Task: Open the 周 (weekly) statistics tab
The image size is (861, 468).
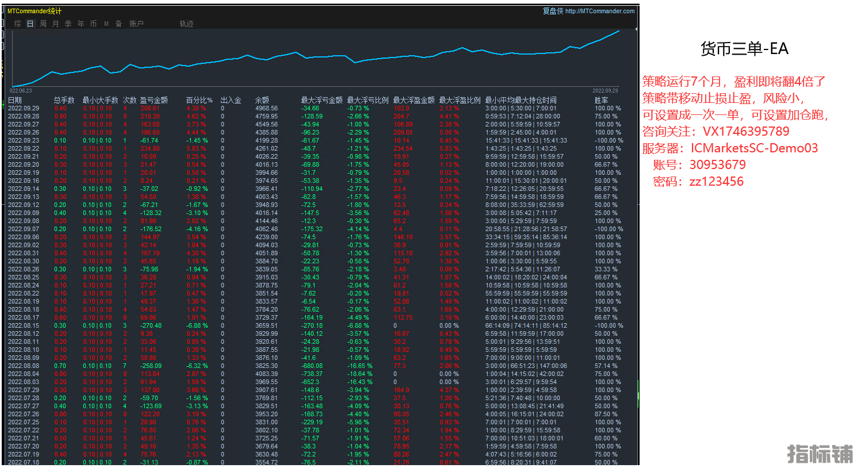Action: coord(43,24)
